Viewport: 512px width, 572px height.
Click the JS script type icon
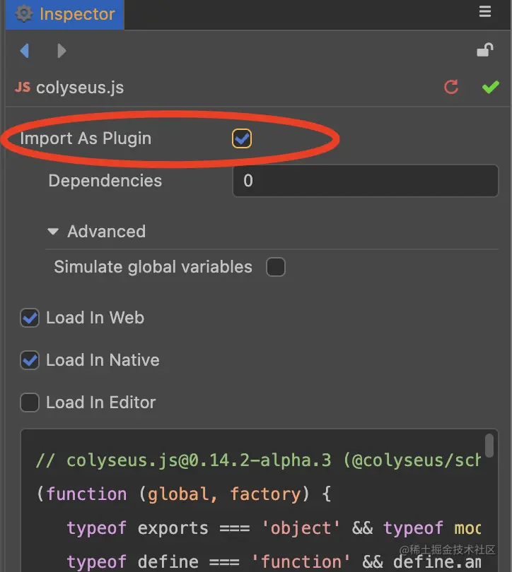click(22, 88)
